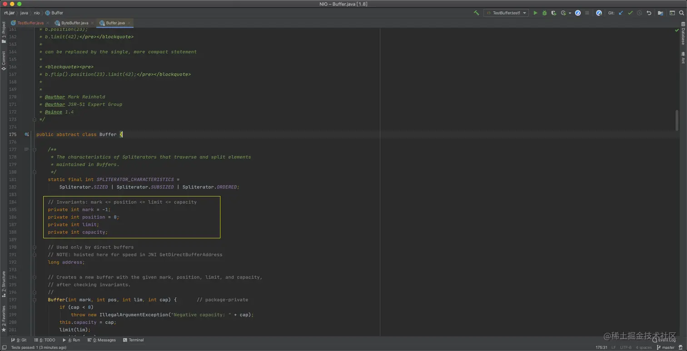Click the editor vertical scrollbar thumb
687x351 pixels.
677,120
